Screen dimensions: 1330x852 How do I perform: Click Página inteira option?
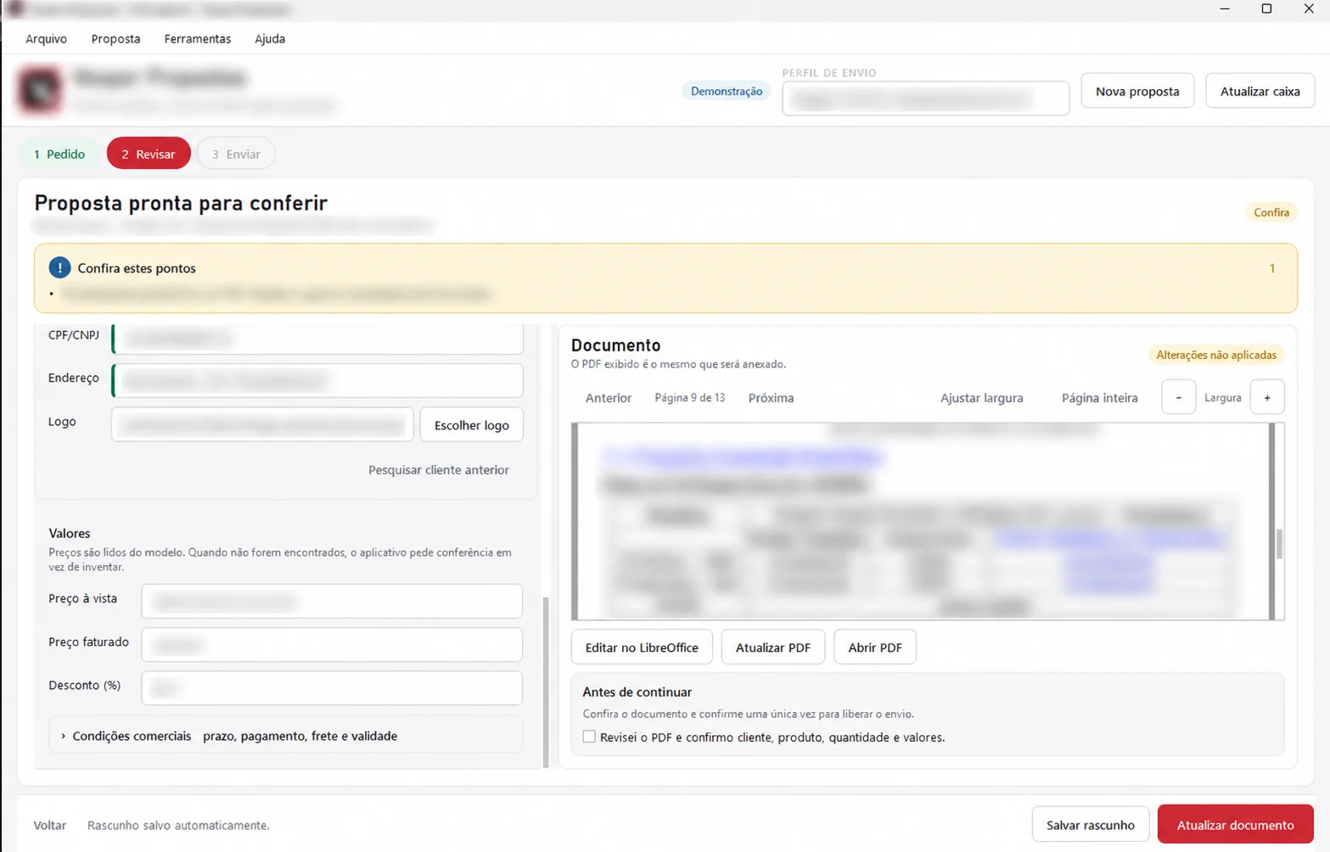coord(1099,397)
